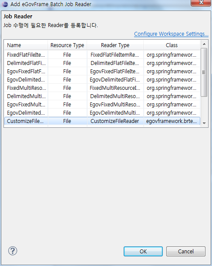Pick the EgovFixedMultiResource reader row

(x=102, y=105)
